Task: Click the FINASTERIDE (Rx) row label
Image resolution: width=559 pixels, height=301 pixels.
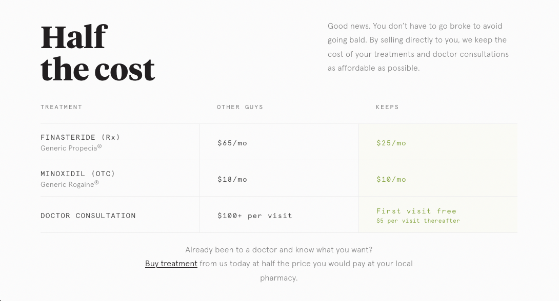Action: click(81, 137)
